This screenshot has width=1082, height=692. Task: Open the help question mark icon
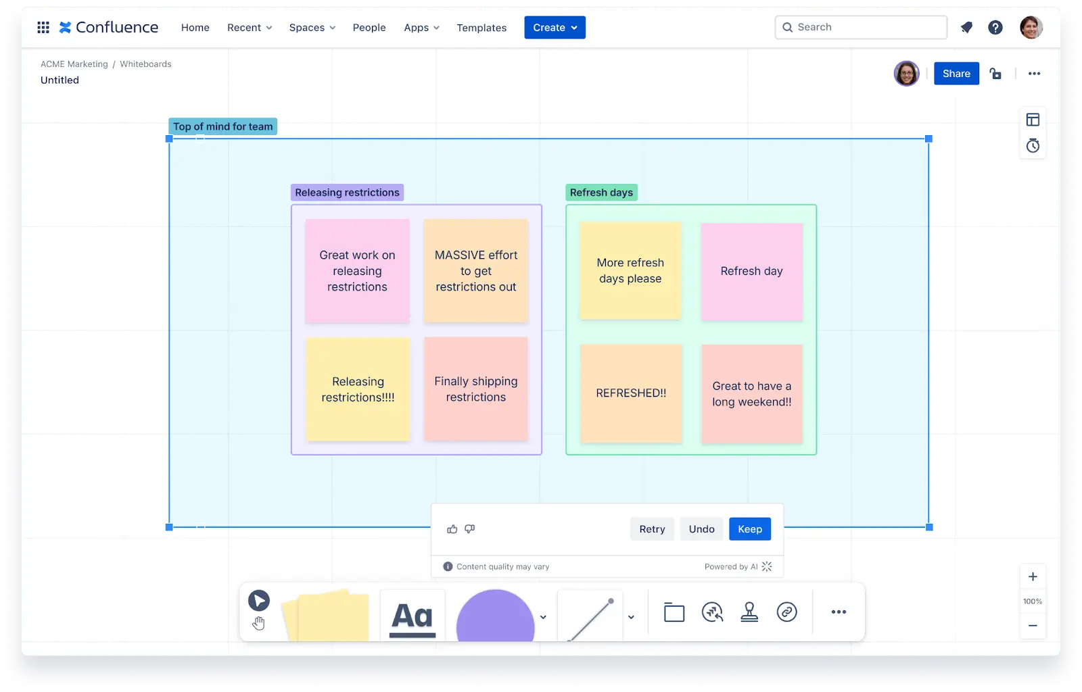995,27
